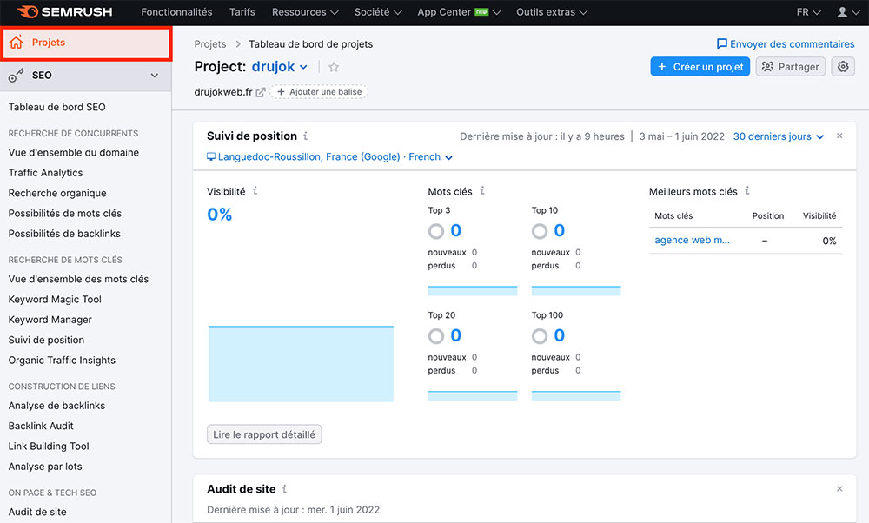
Task: Click the Partager button
Action: (x=790, y=67)
